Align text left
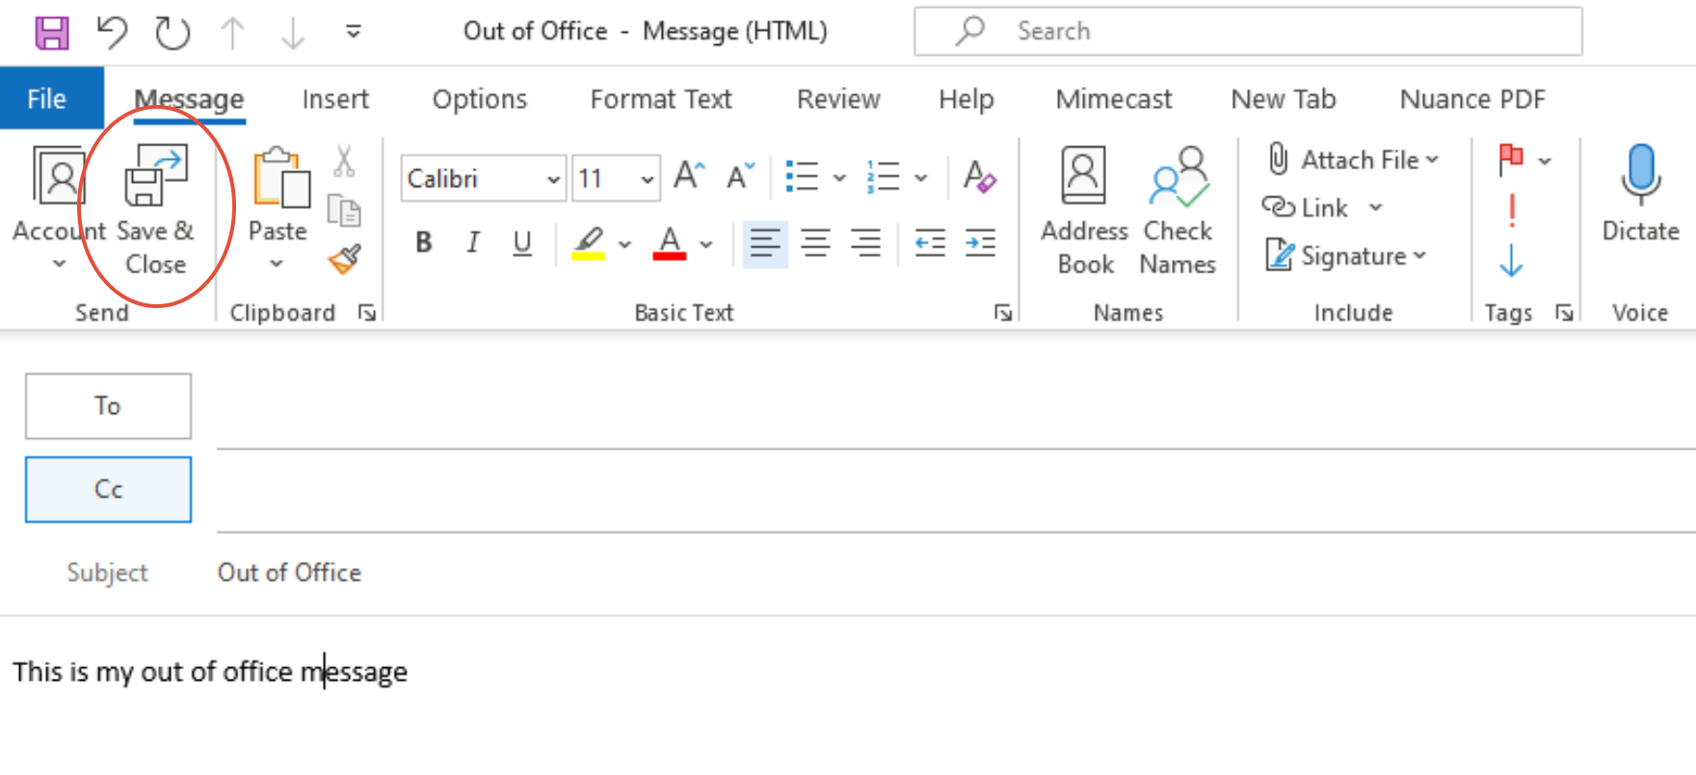Viewport: 1696px width, 775px height. pyautogui.click(x=765, y=244)
